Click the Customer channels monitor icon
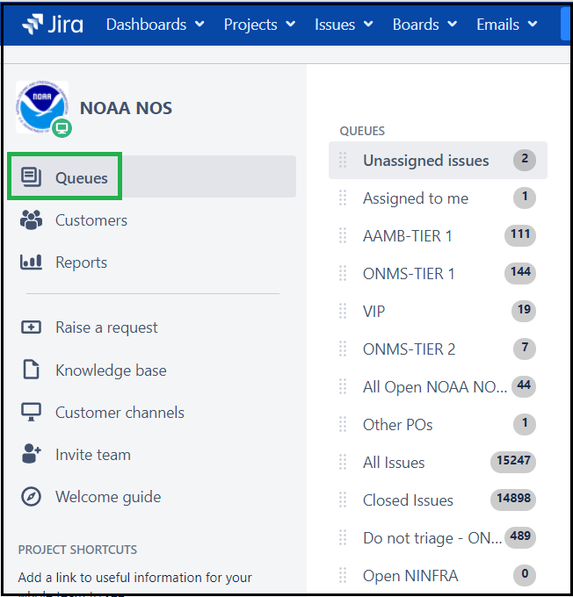Viewport: 573px width, 597px height. pyautogui.click(x=31, y=412)
